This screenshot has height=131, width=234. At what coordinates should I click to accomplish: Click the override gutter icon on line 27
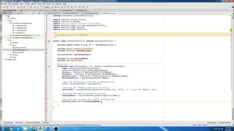[x=49, y=66]
